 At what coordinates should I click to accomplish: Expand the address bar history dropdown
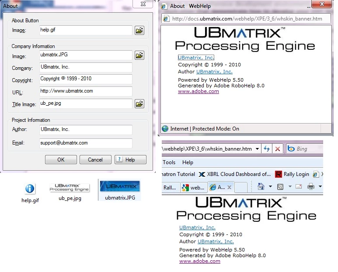pos(257,149)
